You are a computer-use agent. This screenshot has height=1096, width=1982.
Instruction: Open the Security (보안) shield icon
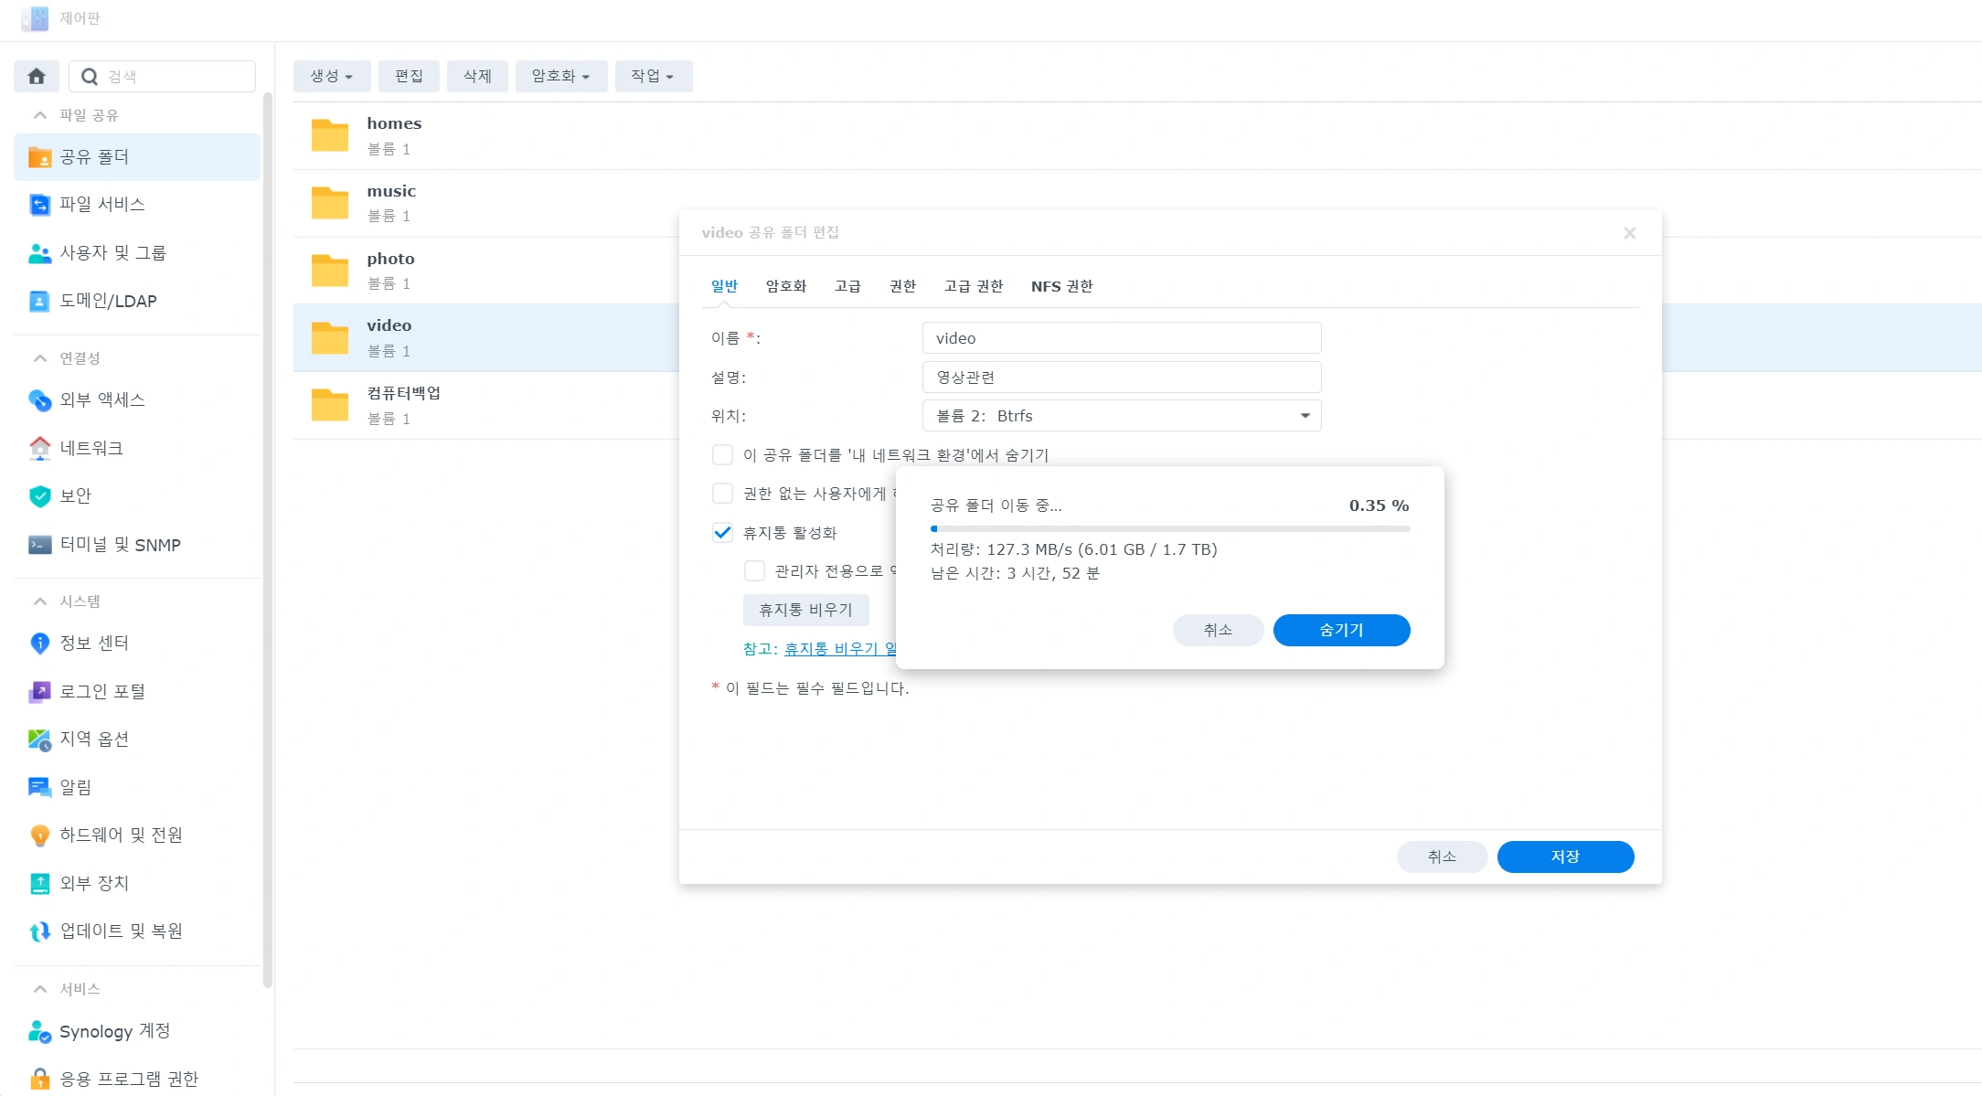click(39, 496)
